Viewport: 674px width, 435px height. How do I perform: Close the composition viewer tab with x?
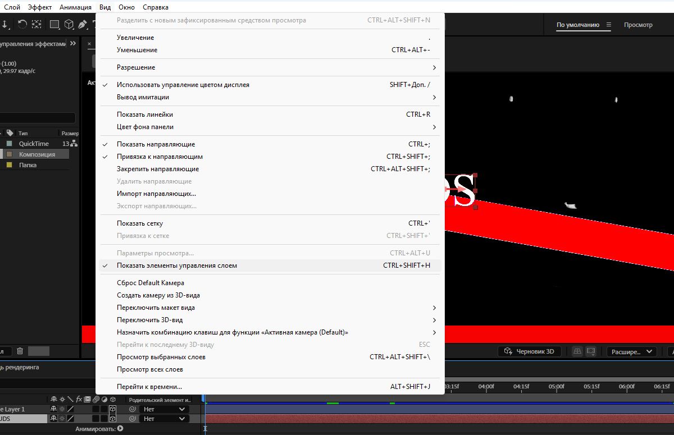(x=89, y=43)
